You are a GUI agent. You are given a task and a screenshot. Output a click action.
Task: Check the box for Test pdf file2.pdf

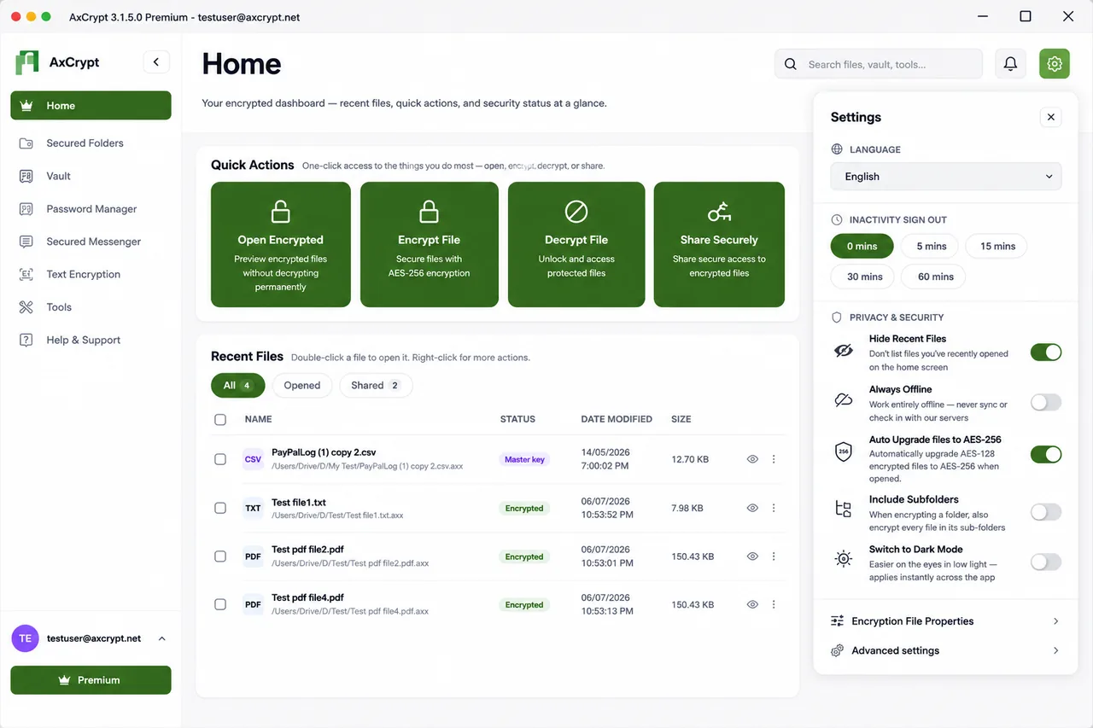pos(220,556)
